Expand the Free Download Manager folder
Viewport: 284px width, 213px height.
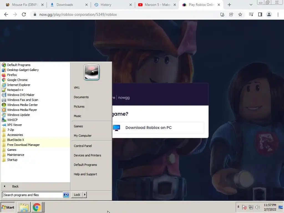(x=35, y=145)
